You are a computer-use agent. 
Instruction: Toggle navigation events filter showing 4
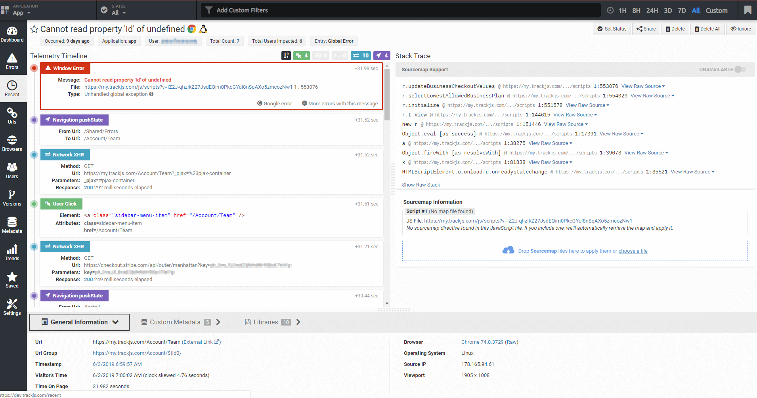click(382, 56)
